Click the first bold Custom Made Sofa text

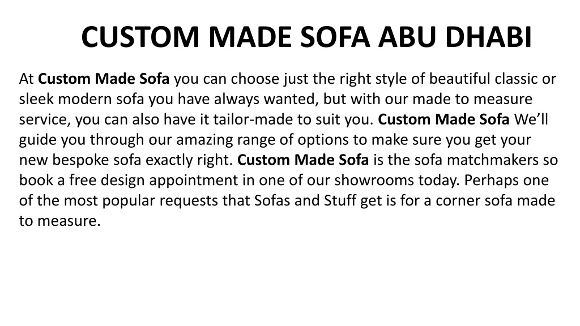click(104, 79)
